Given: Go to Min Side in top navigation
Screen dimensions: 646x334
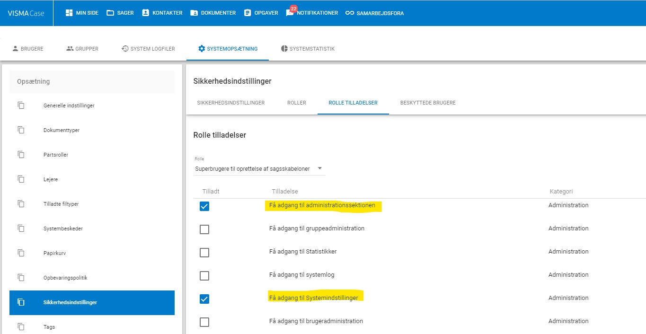Looking at the screenshot, I should click(82, 13).
